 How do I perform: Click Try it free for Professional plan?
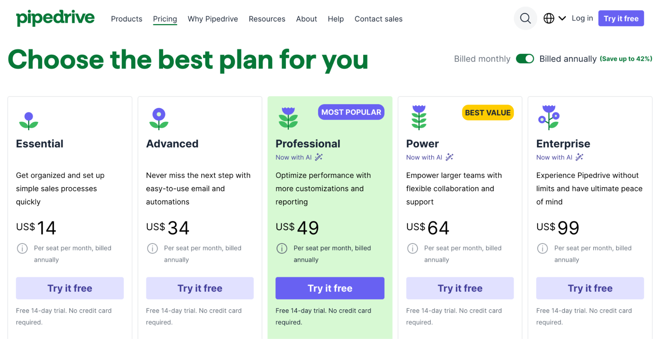point(330,288)
